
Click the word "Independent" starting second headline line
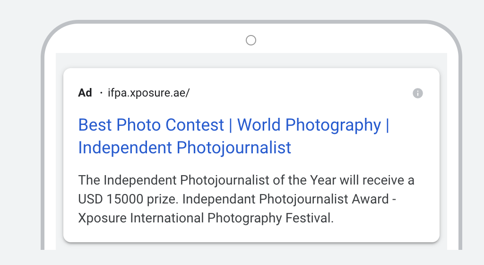[x=125, y=148]
